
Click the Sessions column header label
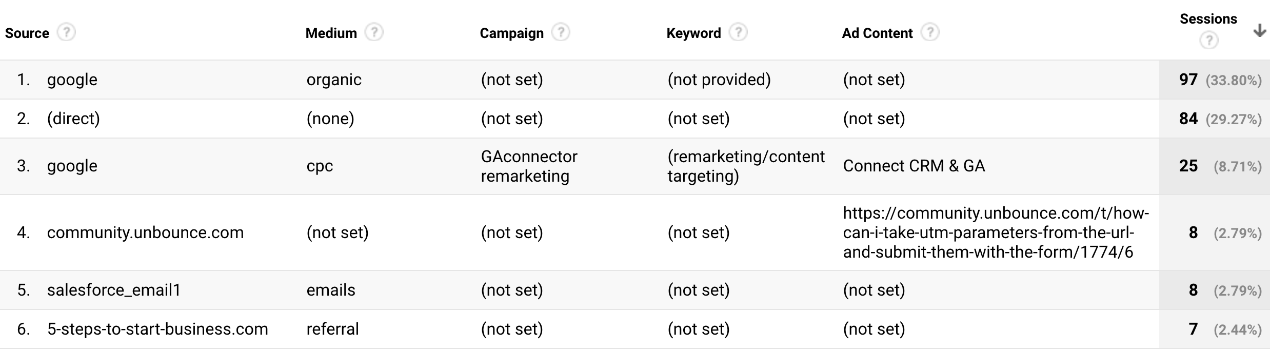(x=1208, y=19)
